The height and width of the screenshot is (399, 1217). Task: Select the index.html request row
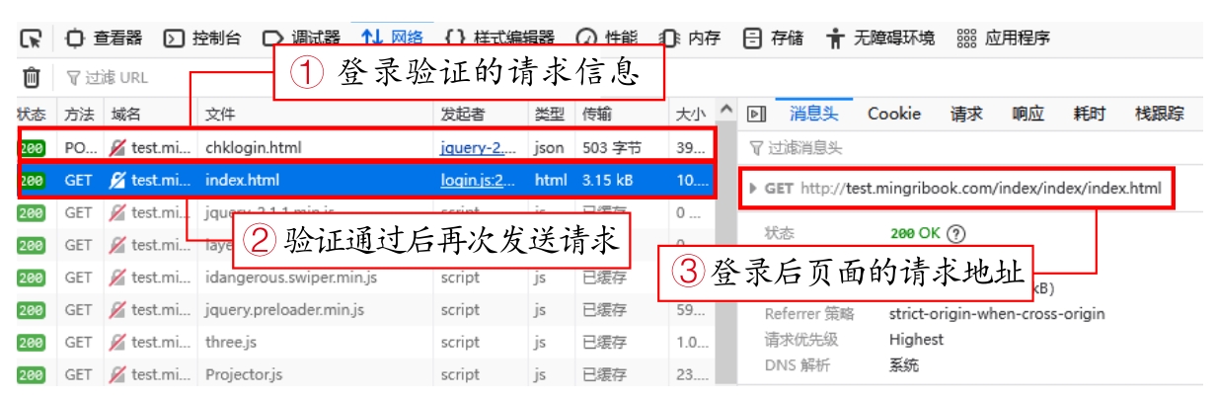tap(365, 181)
